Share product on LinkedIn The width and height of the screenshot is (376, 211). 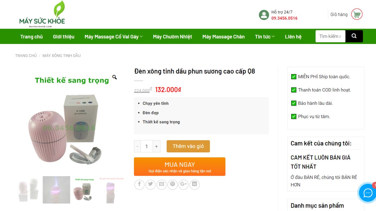194,184
